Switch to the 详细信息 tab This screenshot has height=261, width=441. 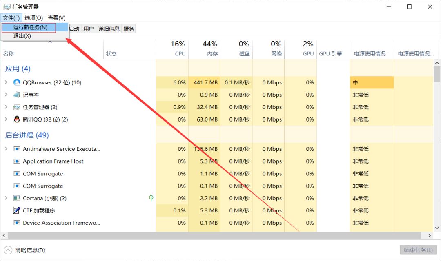109,29
